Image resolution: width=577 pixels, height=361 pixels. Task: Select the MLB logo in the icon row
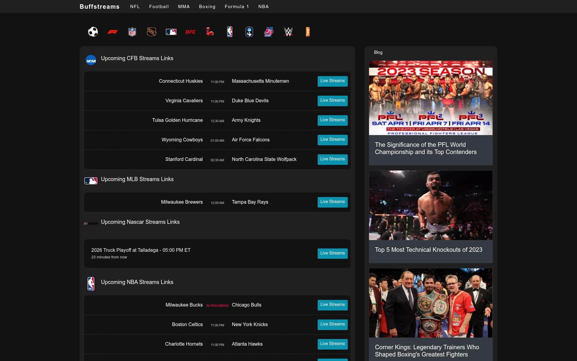pos(171,32)
